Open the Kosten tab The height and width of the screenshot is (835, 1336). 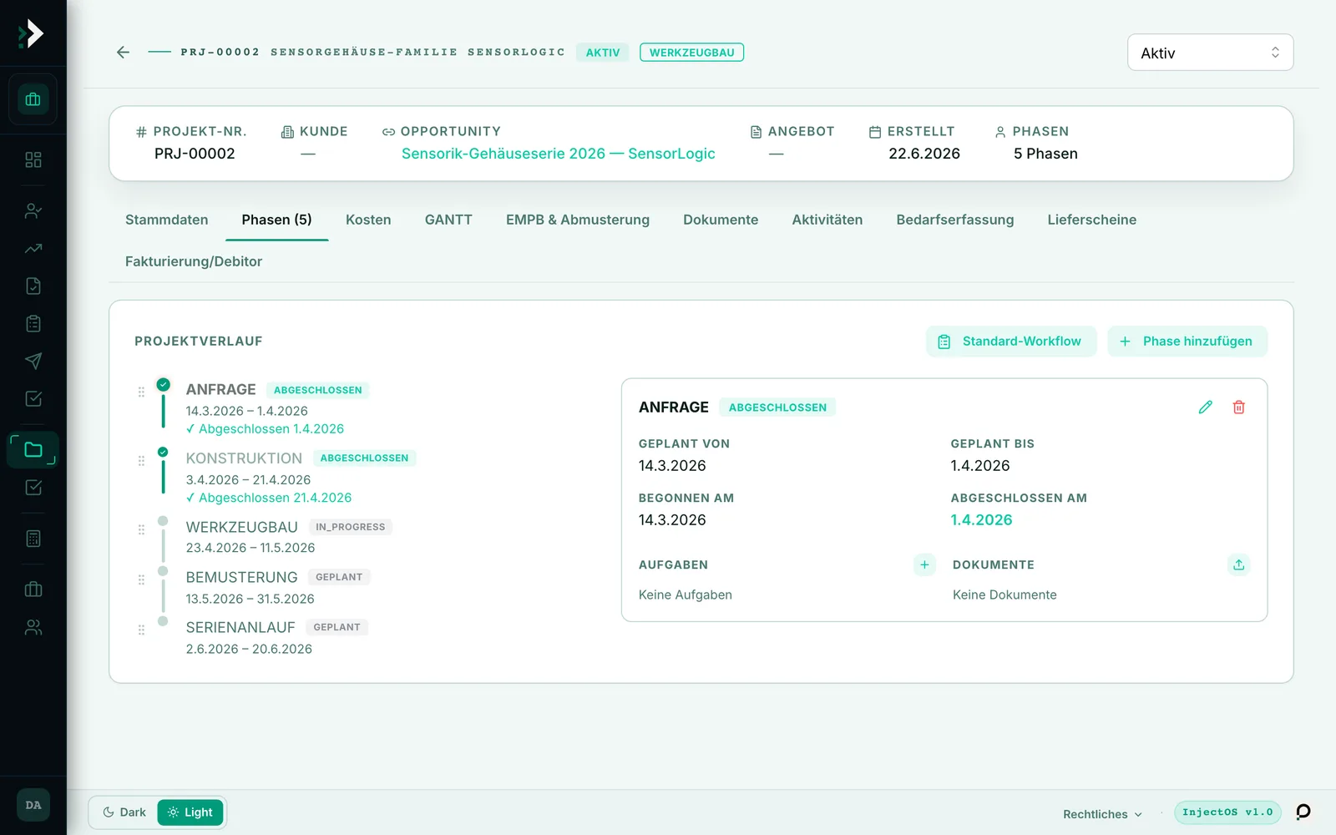pyautogui.click(x=368, y=220)
